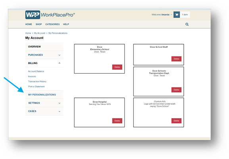
Task: Delete the Dove School Staff personalization
Action: click(x=176, y=59)
